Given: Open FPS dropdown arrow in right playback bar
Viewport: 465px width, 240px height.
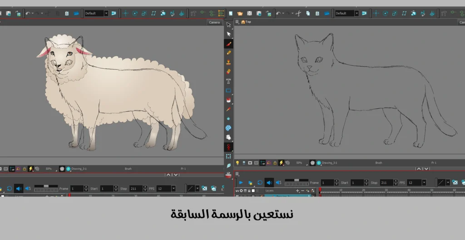Looking at the screenshot, I should [424, 182].
